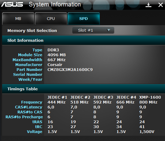The width and height of the screenshot is (165, 141).
Task: Click the XMP-1600 column header
Action: (150, 97)
